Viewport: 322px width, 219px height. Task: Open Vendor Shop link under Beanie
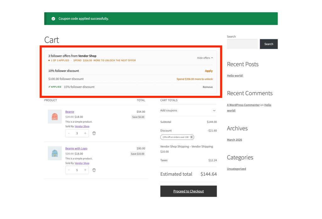point(82,126)
